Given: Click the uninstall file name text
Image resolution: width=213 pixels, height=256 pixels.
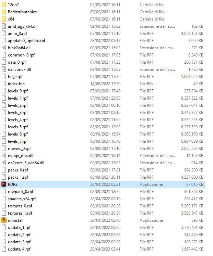Looking at the screenshot, I should pyautogui.click(x=15, y=220).
